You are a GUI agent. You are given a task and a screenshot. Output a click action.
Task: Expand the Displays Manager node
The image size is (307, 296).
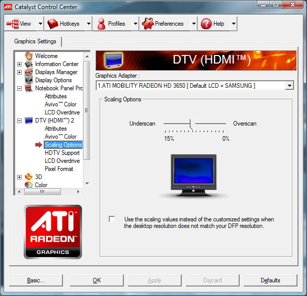point(19,72)
